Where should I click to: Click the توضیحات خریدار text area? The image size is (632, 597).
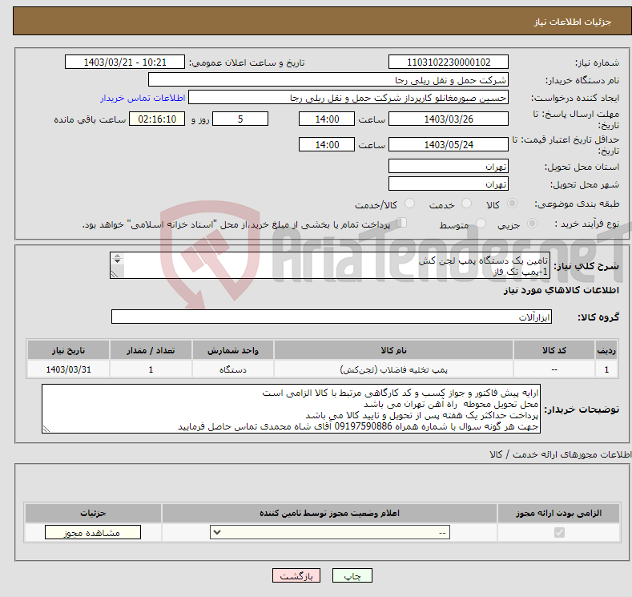[x=291, y=409]
